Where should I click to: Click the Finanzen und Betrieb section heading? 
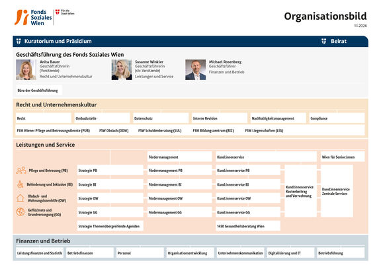(43, 241)
